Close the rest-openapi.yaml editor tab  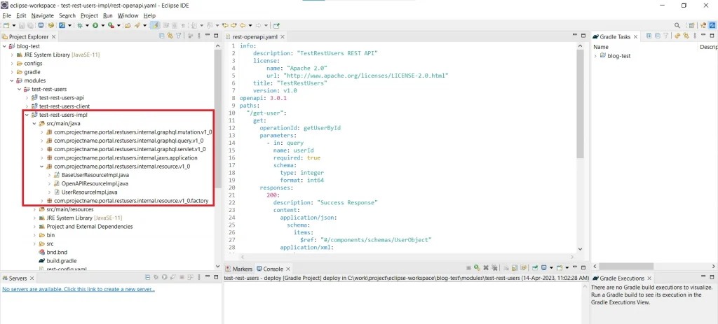283,36
